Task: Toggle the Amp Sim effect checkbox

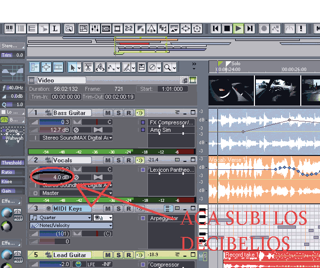Action: [143, 130]
